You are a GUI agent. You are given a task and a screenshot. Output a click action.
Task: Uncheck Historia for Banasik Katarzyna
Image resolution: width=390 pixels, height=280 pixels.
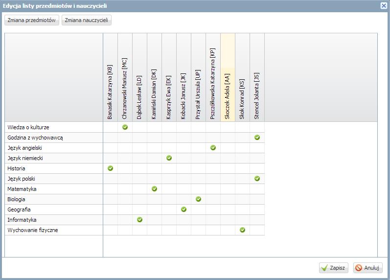tap(111, 168)
